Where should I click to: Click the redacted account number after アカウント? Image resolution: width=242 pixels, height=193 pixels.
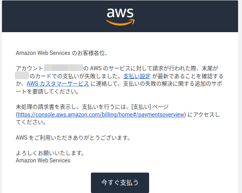point(64,68)
